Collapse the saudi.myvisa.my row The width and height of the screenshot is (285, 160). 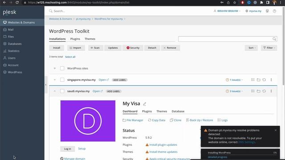[x=54, y=91]
